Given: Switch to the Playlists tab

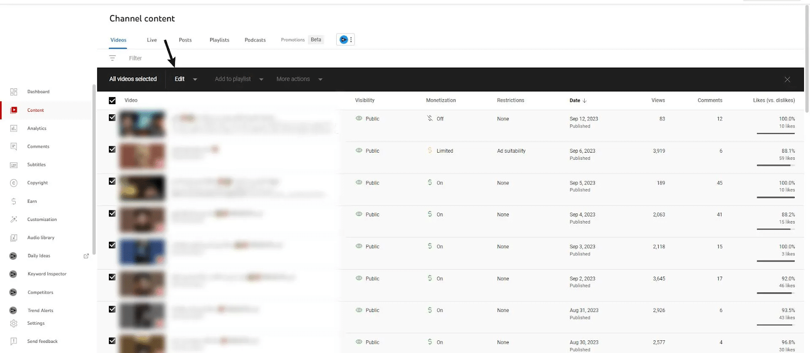Looking at the screenshot, I should (219, 40).
